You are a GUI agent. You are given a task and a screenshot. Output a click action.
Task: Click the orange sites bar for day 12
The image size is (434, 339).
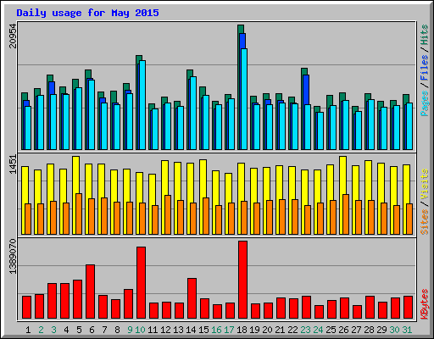[168, 215]
